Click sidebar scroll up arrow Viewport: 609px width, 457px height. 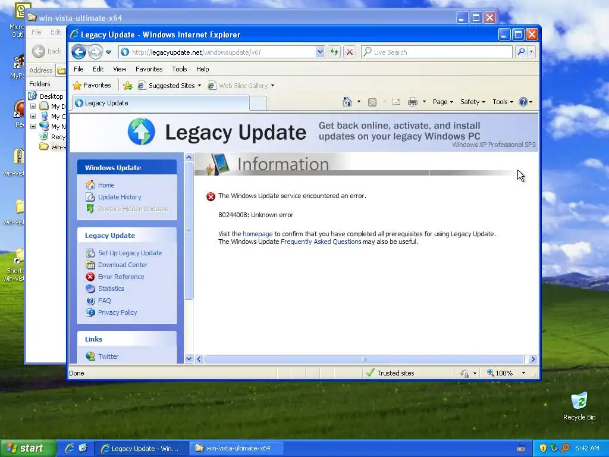pyautogui.click(x=189, y=157)
